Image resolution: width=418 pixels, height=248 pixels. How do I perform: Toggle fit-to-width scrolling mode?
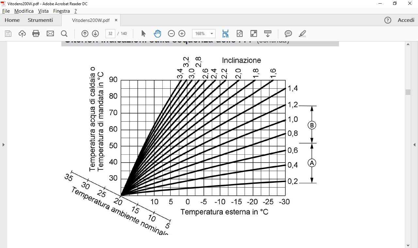225,34
